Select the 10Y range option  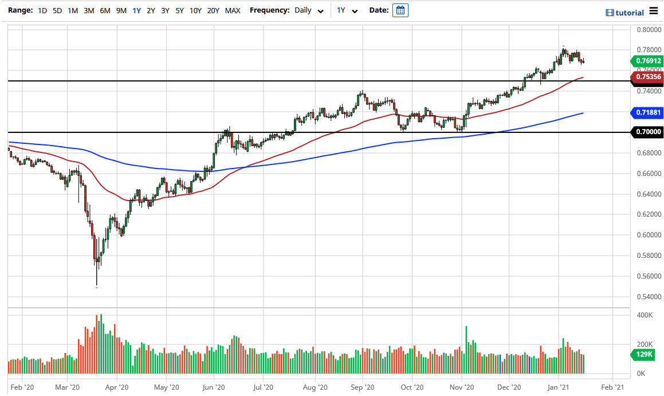click(195, 10)
